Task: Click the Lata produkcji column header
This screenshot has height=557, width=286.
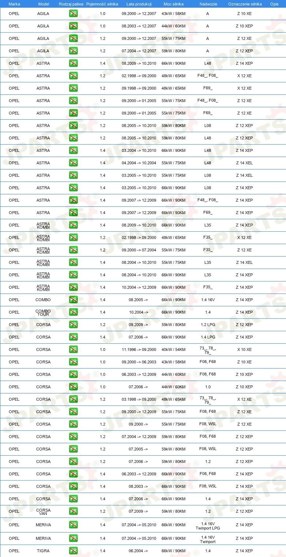Action: (139, 4)
